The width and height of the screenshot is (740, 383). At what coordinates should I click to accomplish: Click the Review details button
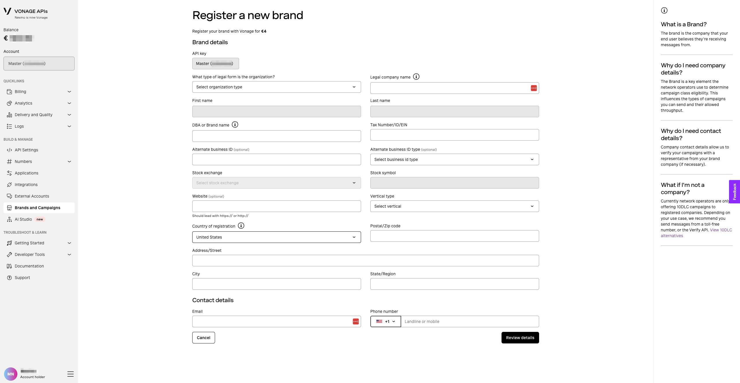520,338
